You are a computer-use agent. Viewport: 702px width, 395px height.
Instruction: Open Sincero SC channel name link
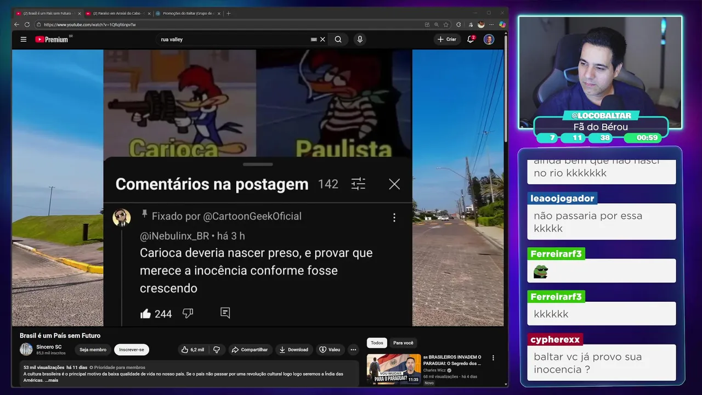point(49,347)
